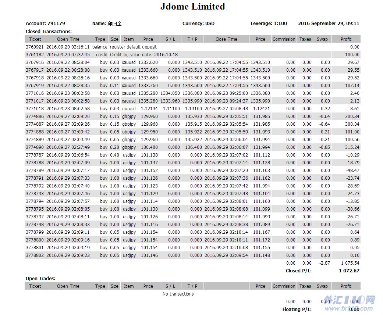Click the Closed P/L: label
This screenshot has width=383, height=315.
click(298, 271)
